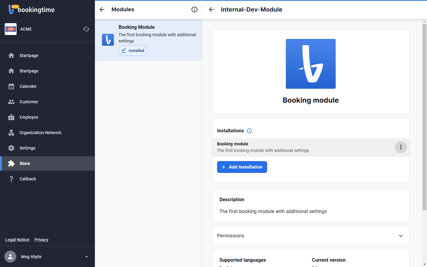Click the Description heading text
This screenshot has width=427, height=267.
tap(232, 199)
